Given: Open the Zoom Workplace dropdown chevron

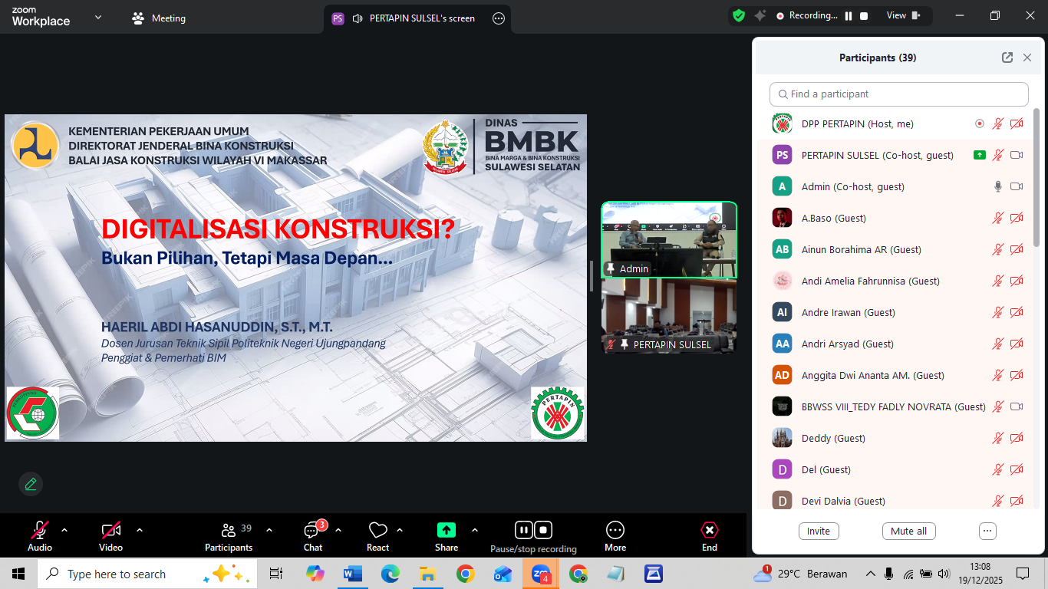Looking at the screenshot, I should pyautogui.click(x=98, y=17).
